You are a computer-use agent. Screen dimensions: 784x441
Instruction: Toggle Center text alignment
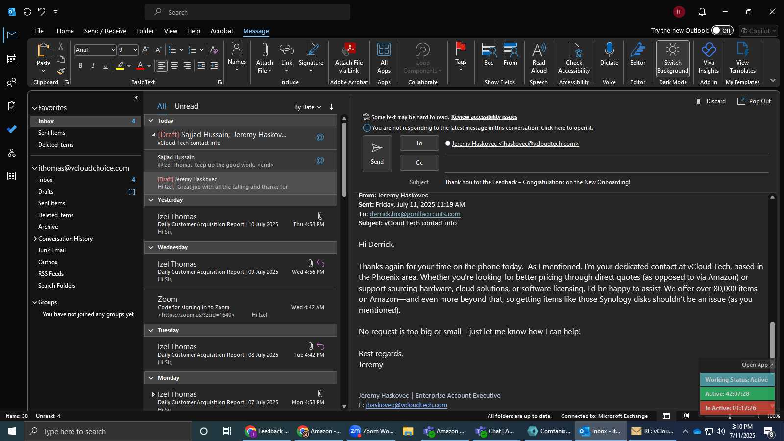[174, 66]
